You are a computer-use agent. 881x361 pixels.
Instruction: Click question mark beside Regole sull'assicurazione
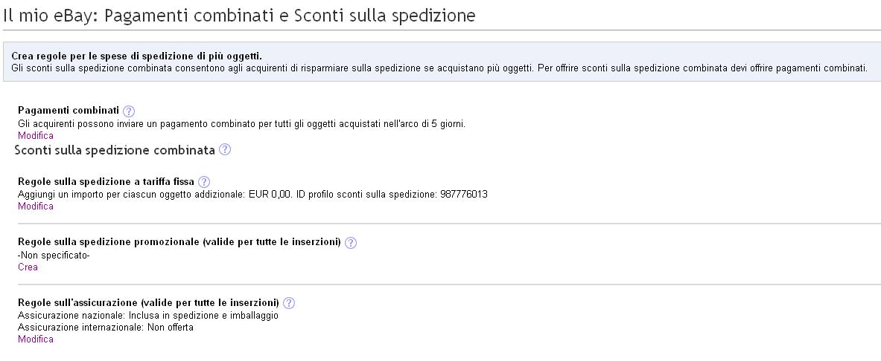289,303
